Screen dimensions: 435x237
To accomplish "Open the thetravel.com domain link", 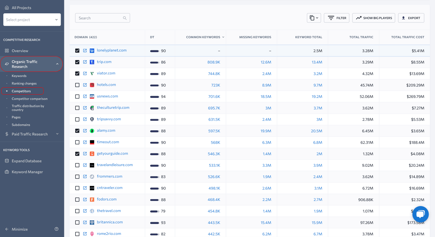I will [109, 211].
